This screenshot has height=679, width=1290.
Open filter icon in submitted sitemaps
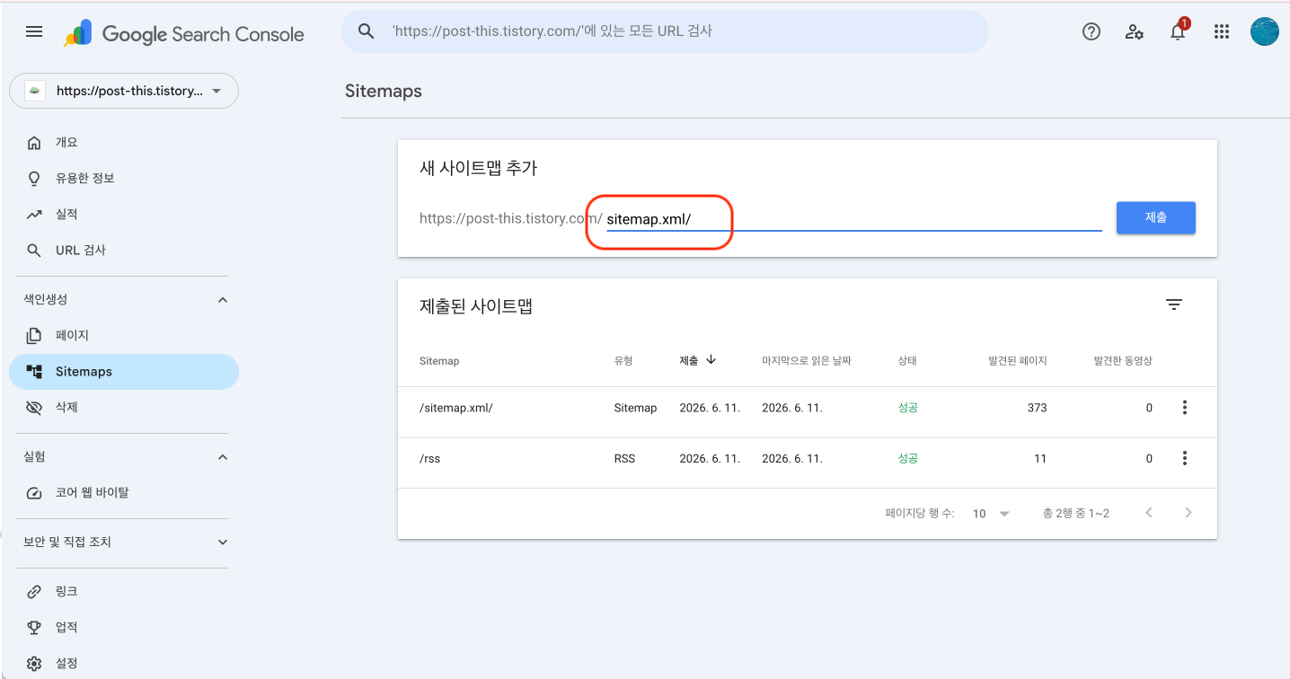tap(1173, 304)
